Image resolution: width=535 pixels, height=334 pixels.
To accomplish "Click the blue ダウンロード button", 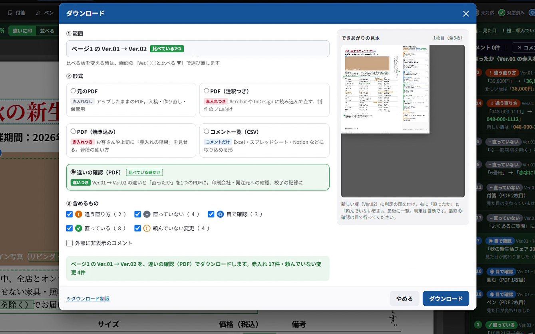I will point(446,298).
